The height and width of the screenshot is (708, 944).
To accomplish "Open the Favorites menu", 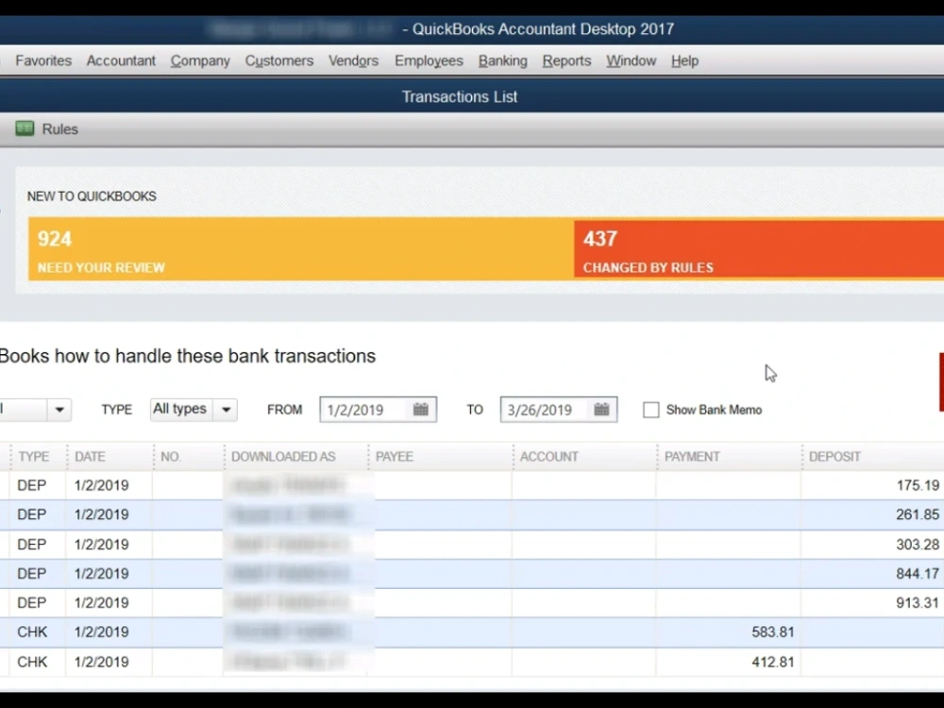I will tap(43, 60).
